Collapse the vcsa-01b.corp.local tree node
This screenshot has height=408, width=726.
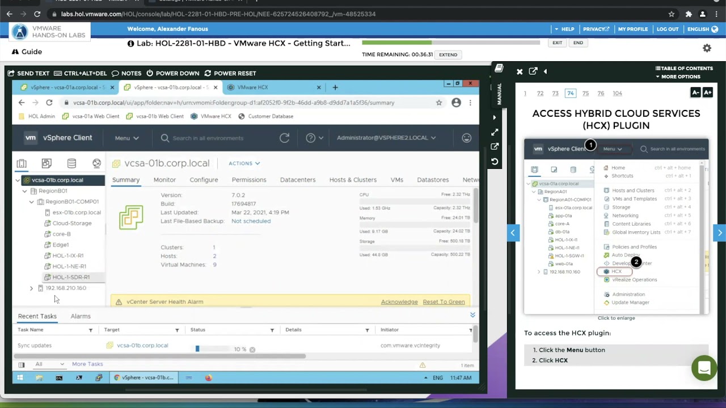18,180
